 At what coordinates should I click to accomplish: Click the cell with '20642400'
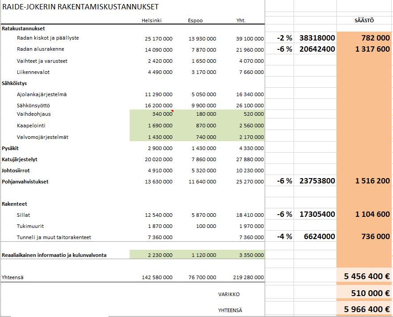coord(317,49)
